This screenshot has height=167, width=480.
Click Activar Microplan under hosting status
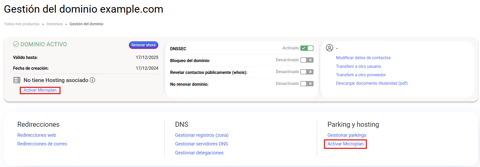point(40,90)
